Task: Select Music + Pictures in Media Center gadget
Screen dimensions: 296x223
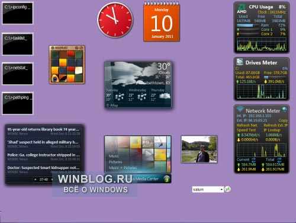Action: tap(123, 168)
